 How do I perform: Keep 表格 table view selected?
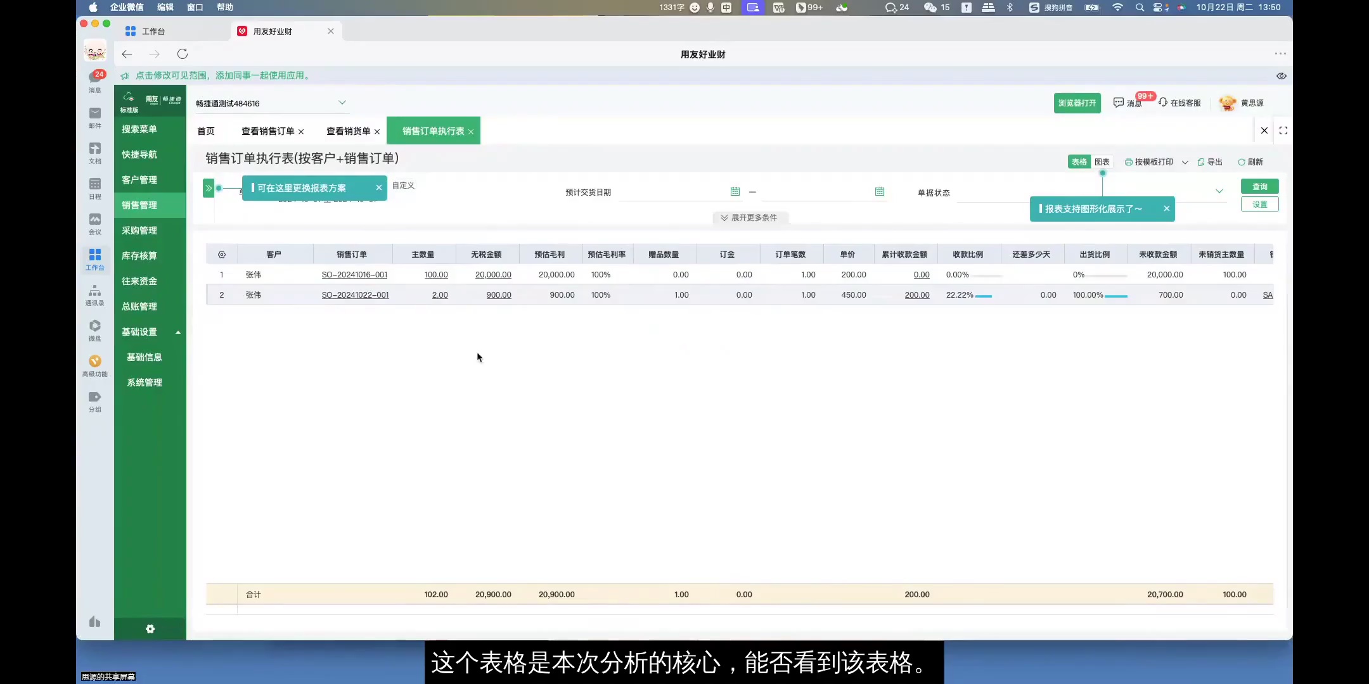click(x=1078, y=161)
